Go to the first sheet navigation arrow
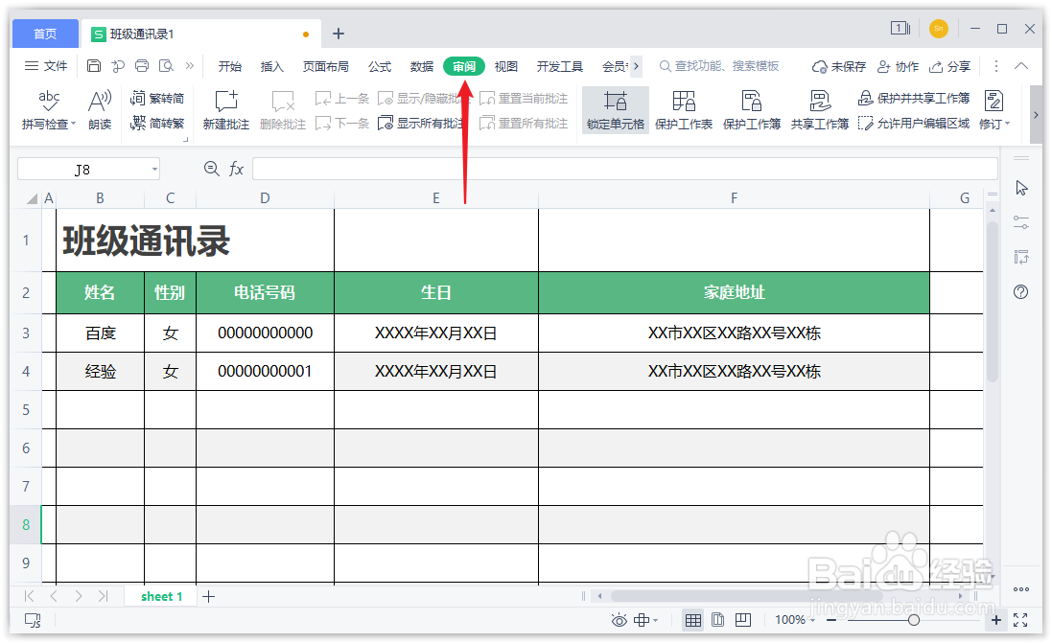 [x=29, y=596]
